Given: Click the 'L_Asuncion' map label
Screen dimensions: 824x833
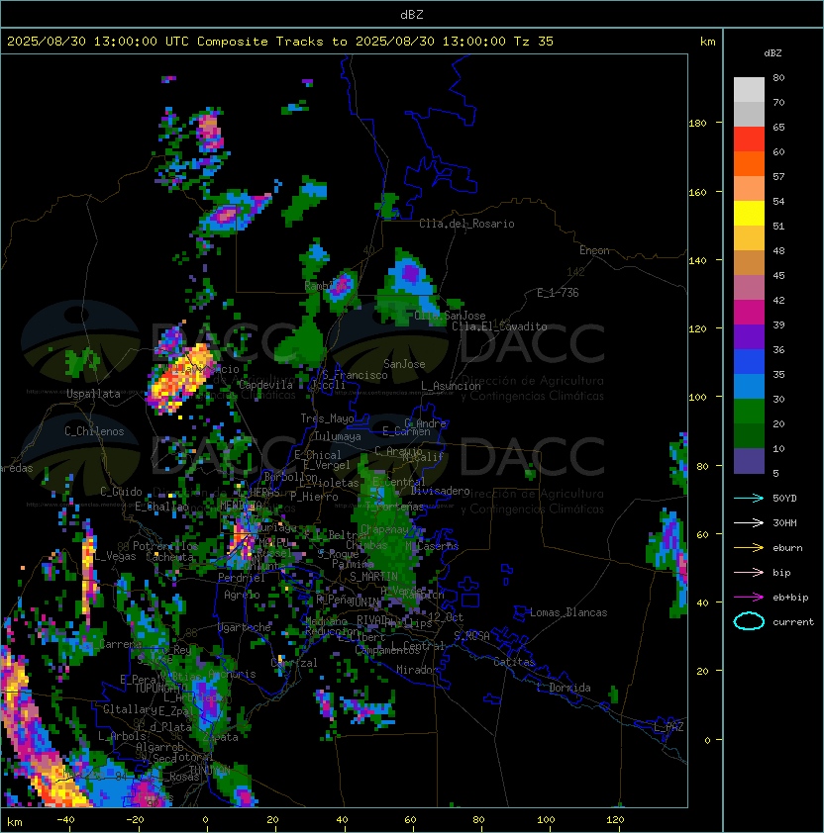Looking at the screenshot, I should click(451, 386).
